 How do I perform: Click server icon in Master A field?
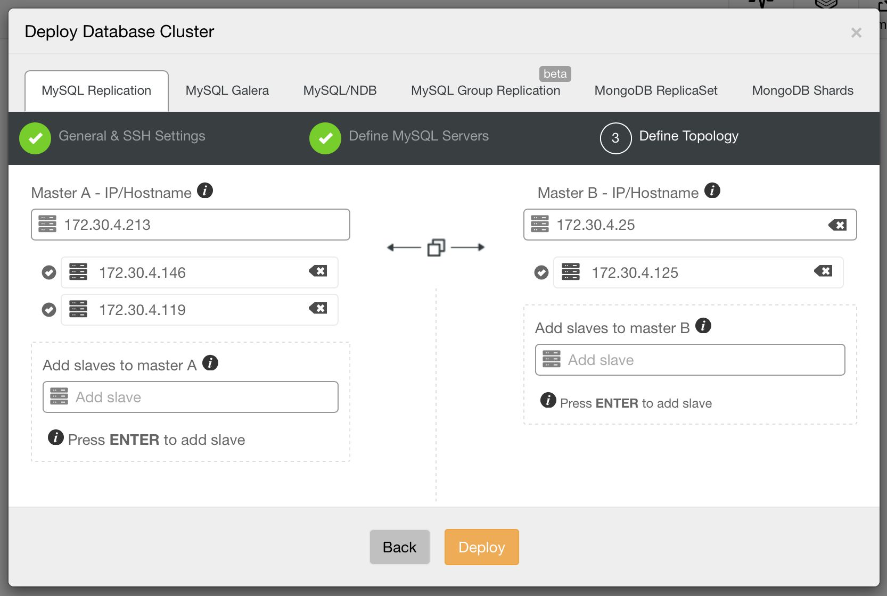point(47,224)
